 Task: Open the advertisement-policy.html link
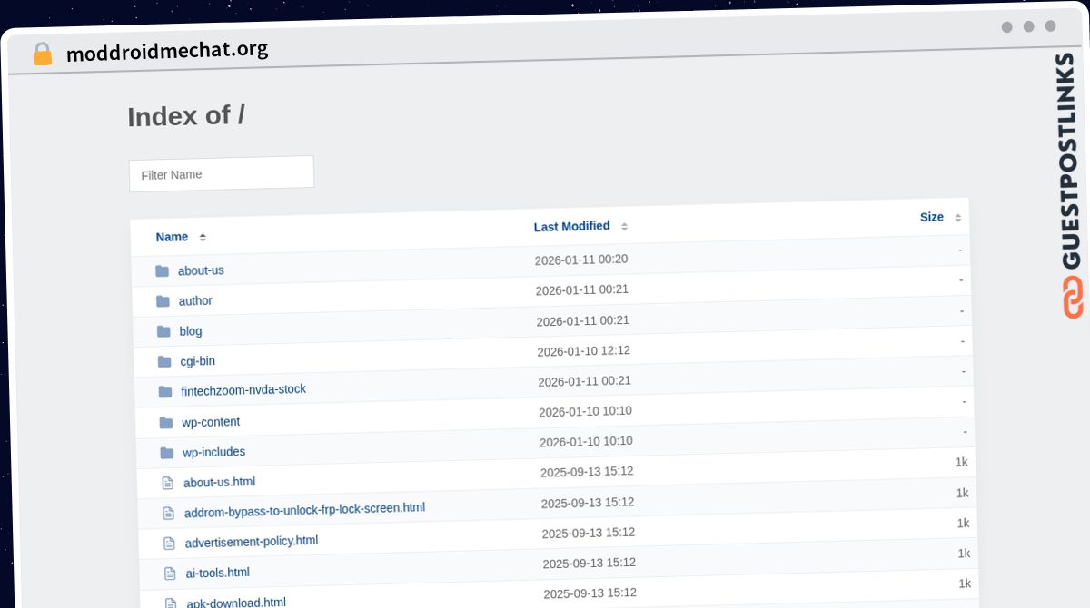[252, 542]
